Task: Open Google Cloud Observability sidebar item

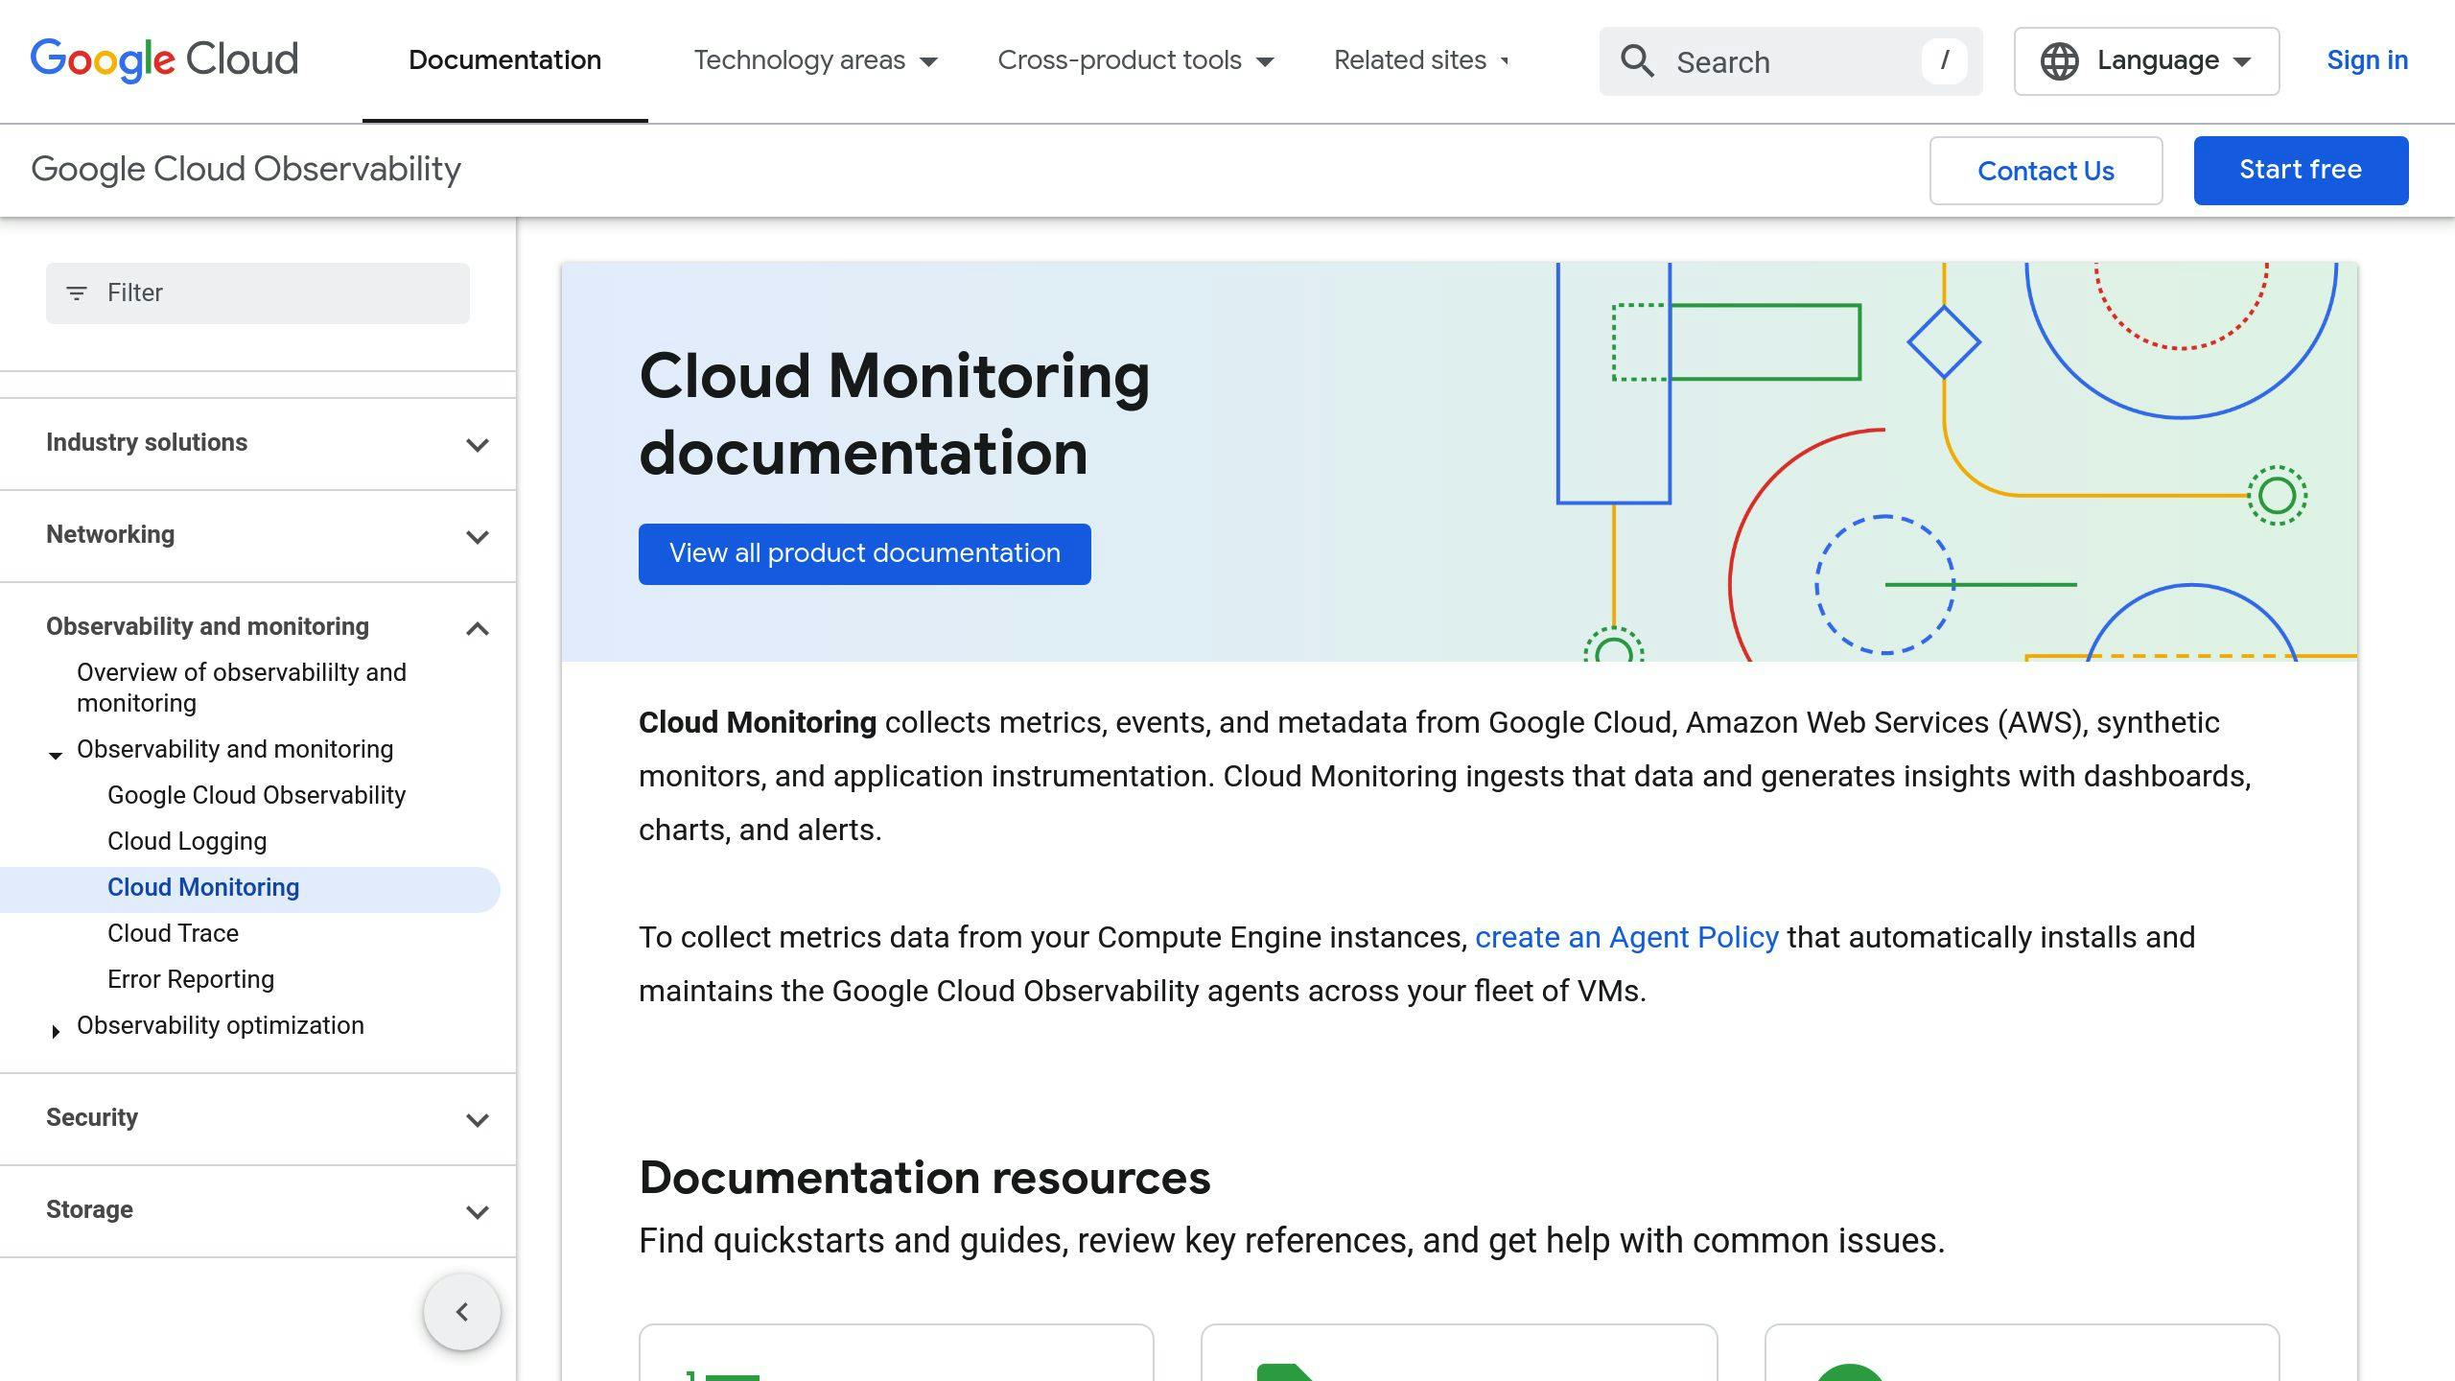Action: [x=256, y=795]
